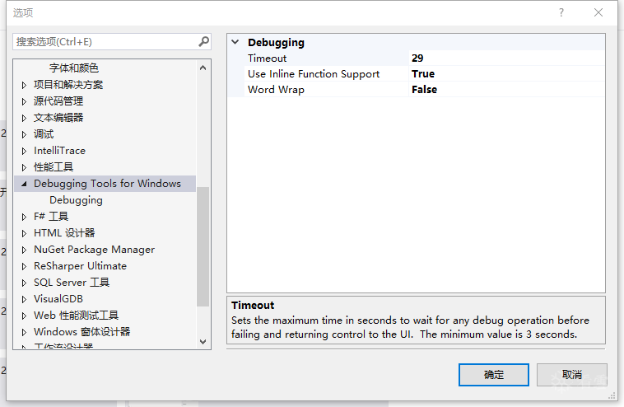Select the 文本编辑器 tree item
The image size is (624, 407).
click(58, 118)
